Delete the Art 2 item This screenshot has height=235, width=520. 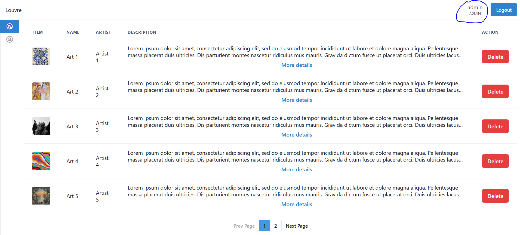click(495, 91)
